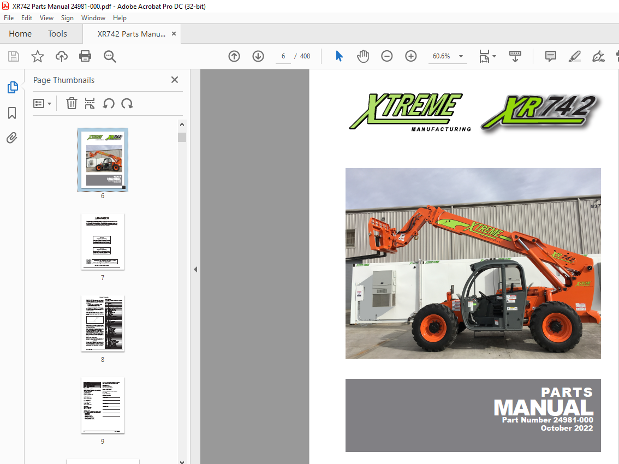Click the Page Thumbnails panel title
The width and height of the screenshot is (619, 464).
coord(64,80)
